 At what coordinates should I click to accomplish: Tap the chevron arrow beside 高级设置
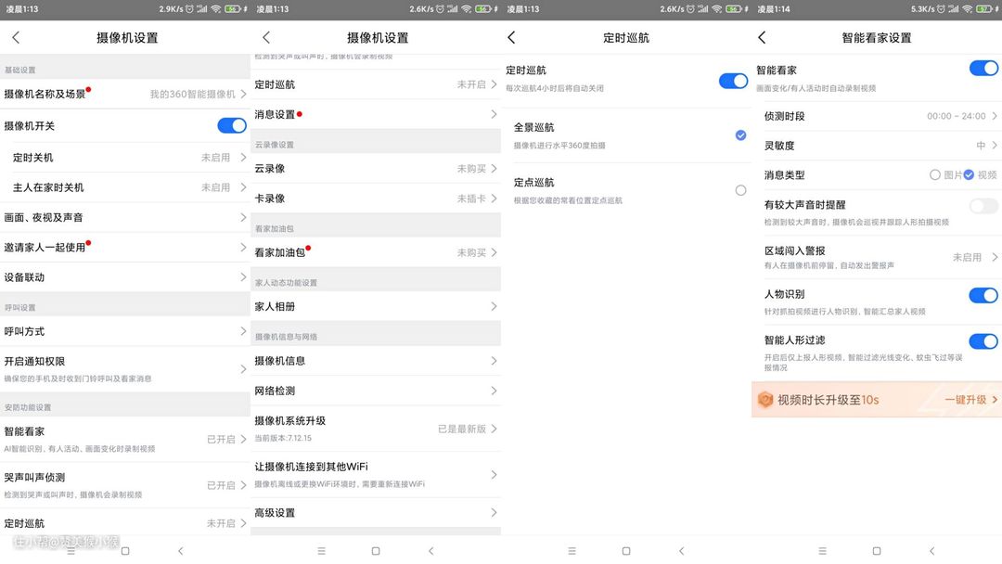coord(494,513)
